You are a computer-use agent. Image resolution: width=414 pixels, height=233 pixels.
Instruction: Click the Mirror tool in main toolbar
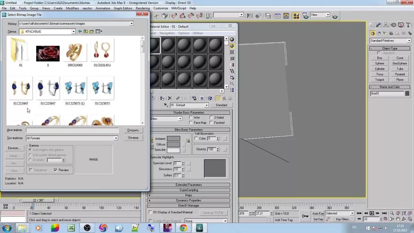pyautogui.click(x=250, y=16)
